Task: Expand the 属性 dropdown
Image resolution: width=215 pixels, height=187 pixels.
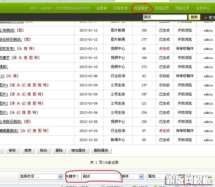Action: (158, 177)
